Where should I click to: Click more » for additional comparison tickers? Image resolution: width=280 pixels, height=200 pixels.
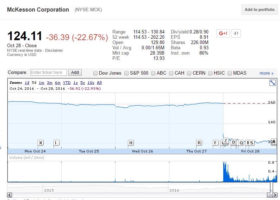pos(266,73)
